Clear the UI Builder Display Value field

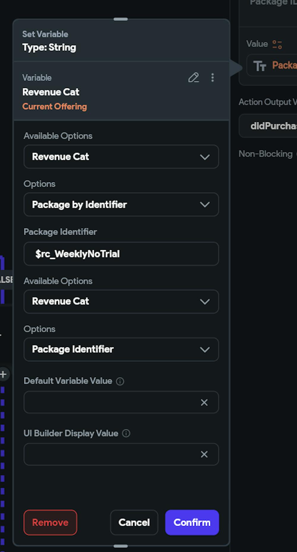[x=204, y=454]
